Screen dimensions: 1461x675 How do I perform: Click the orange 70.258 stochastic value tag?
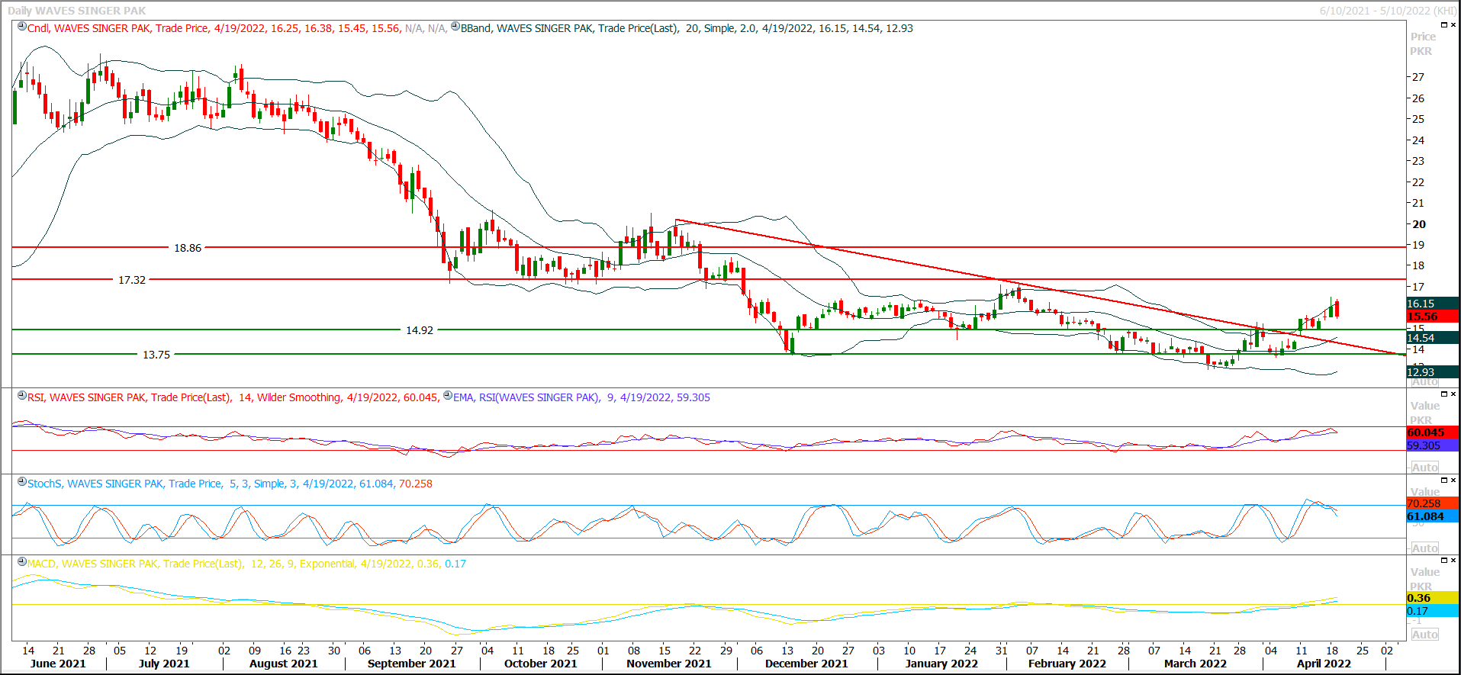[x=1432, y=503]
